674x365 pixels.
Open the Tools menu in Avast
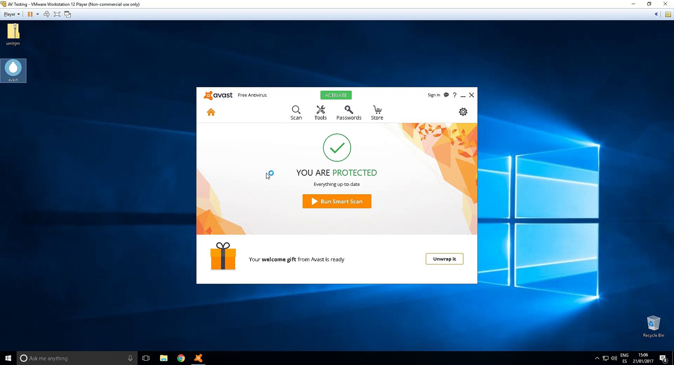tap(320, 113)
